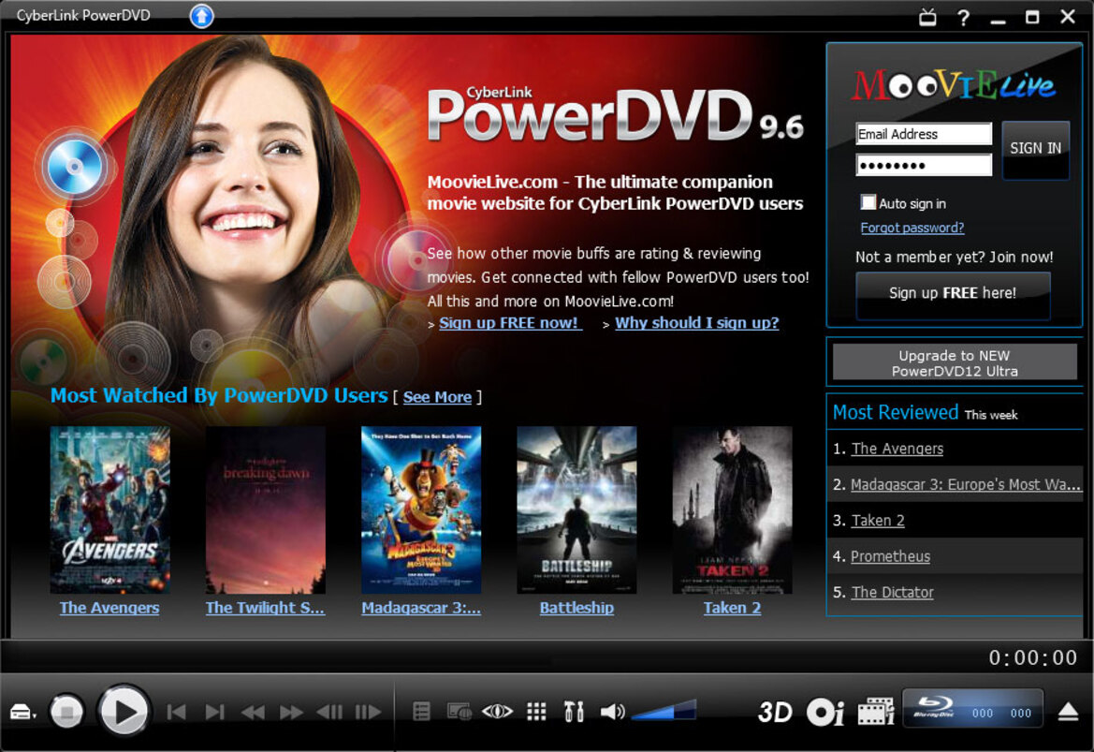Click the 0:00:00 elapsed time display
The height and width of the screenshot is (752, 1094).
click(1033, 657)
